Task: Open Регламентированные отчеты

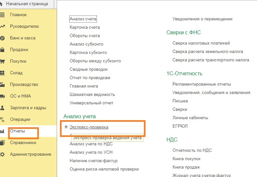Action: tap(202, 84)
